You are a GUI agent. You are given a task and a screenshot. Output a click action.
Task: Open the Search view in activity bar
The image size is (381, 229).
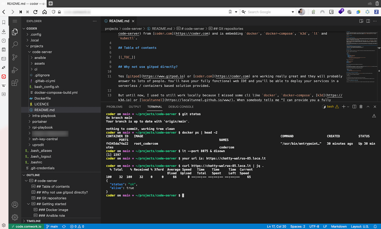[15, 45]
